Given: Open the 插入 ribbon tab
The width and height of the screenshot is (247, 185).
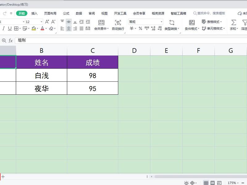Looking at the screenshot, I should 34,13.
